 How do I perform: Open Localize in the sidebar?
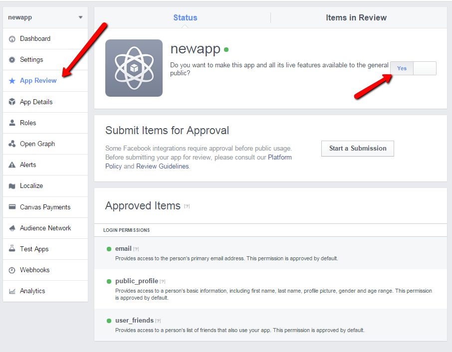[45, 186]
